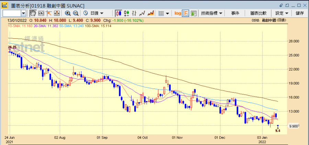Select the hand pan tool
This screenshot has width=309, height=145.
pyautogui.click(x=33, y=13)
